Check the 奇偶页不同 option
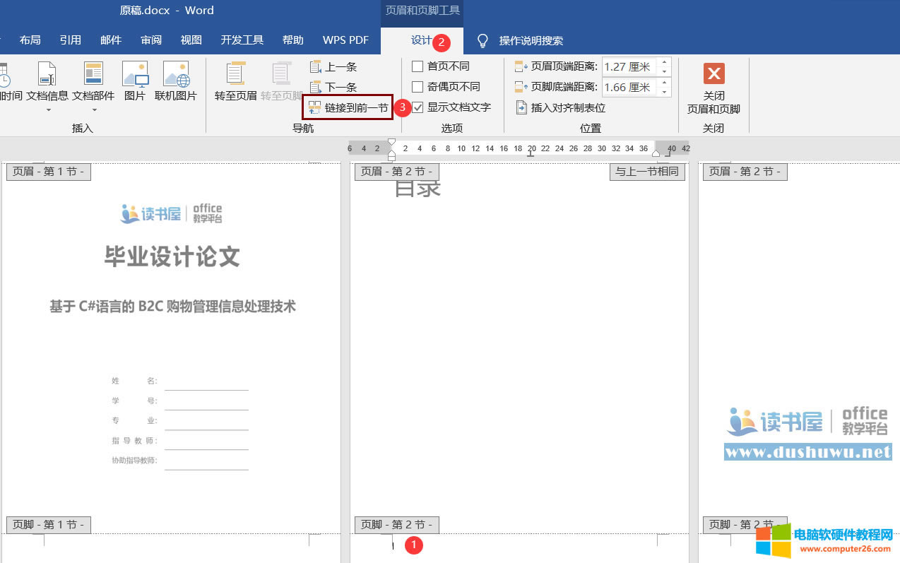 tap(418, 87)
